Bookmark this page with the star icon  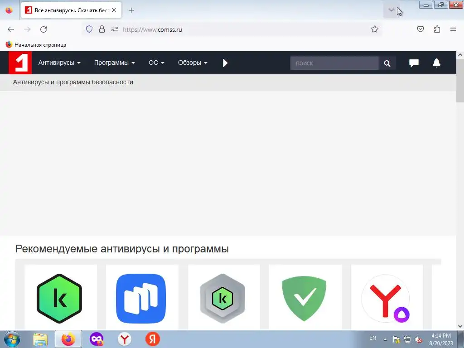[375, 29]
